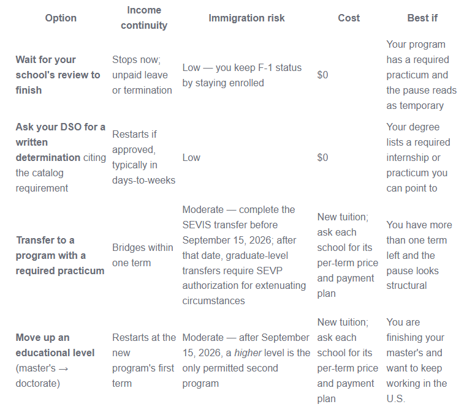Select the italic word 'higher'
The height and width of the screenshot is (407, 464).
click(248, 353)
